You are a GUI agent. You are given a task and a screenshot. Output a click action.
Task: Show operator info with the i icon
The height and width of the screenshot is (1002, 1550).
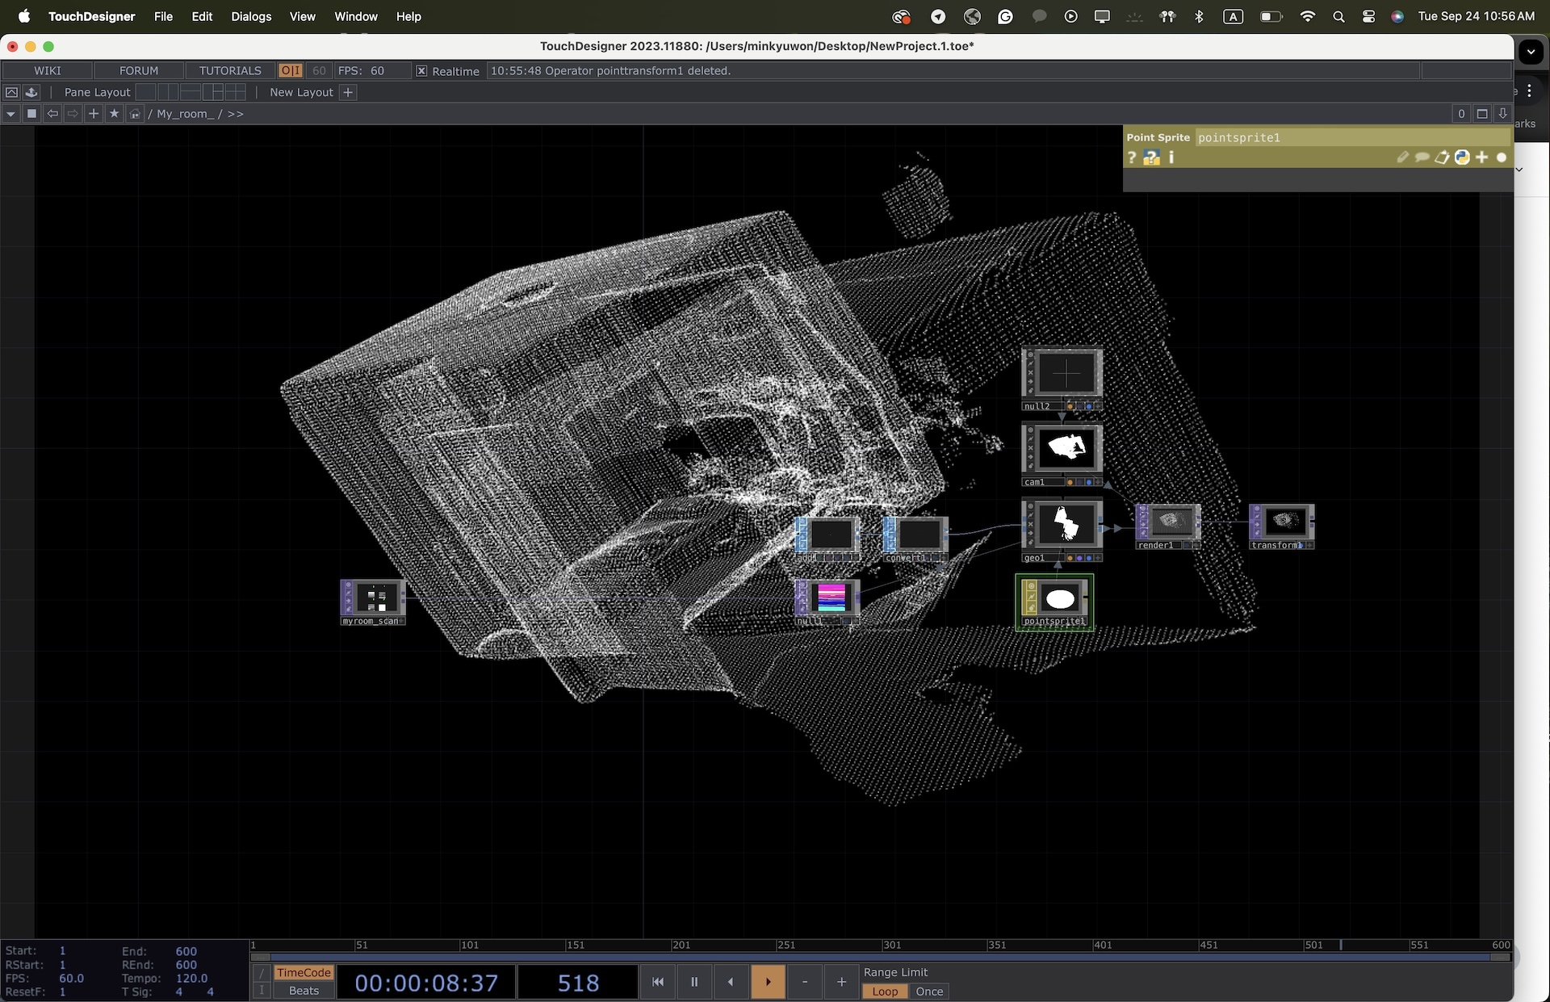1171,157
